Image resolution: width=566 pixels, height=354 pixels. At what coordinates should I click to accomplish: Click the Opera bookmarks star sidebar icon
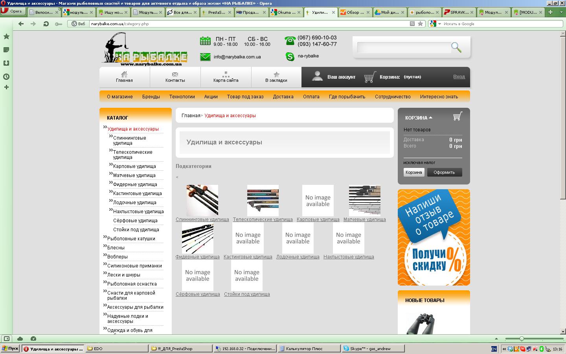point(6,37)
